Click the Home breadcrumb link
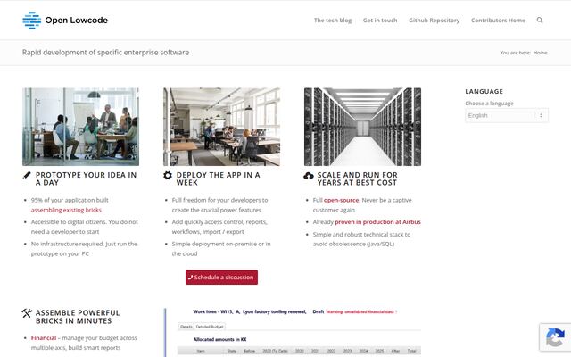 pos(540,53)
